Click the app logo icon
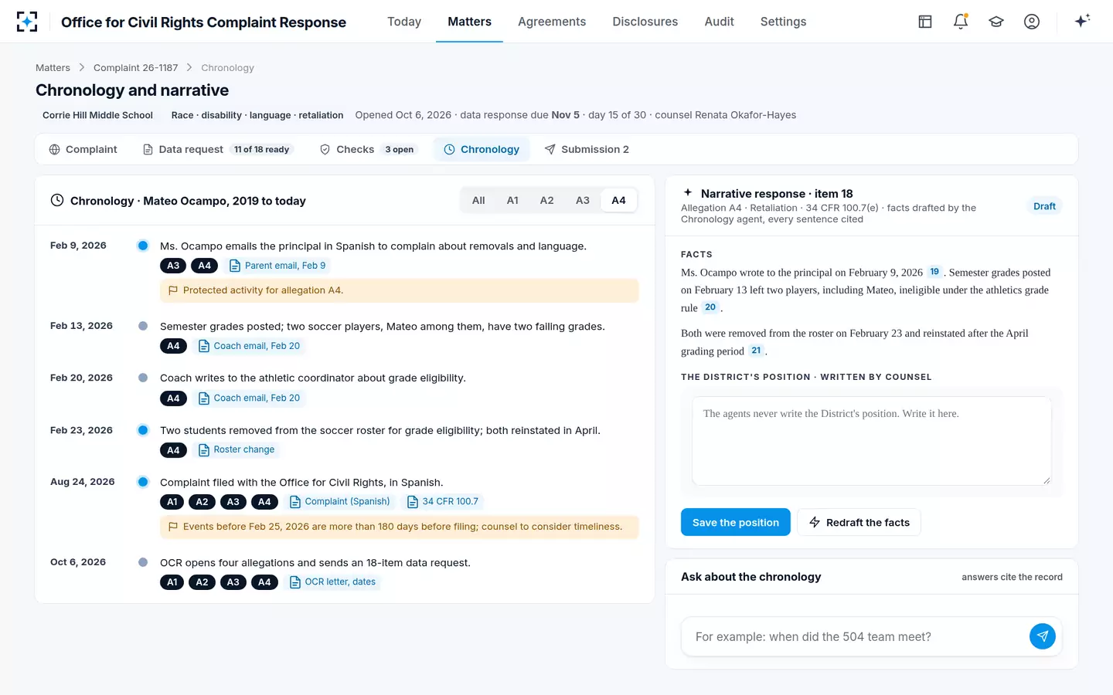The image size is (1113, 695). tap(27, 22)
